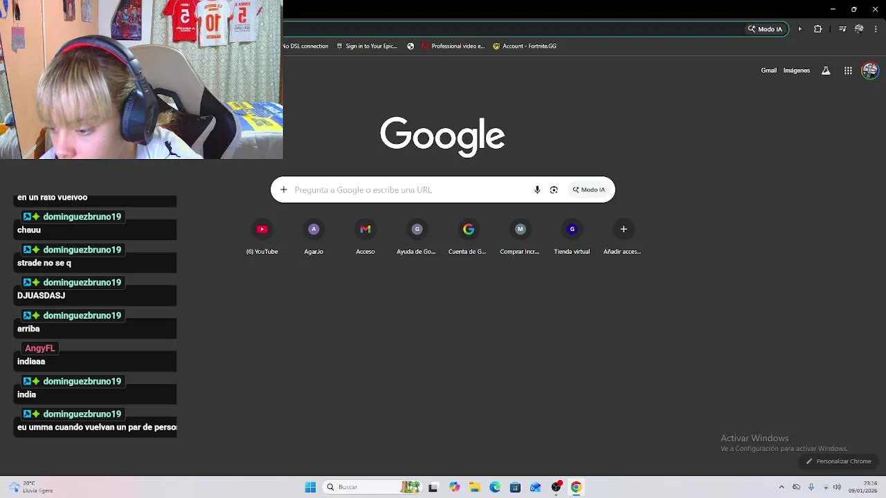Open the Cuenta de Google shortcut
The height and width of the screenshot is (498, 886).
[x=469, y=237]
